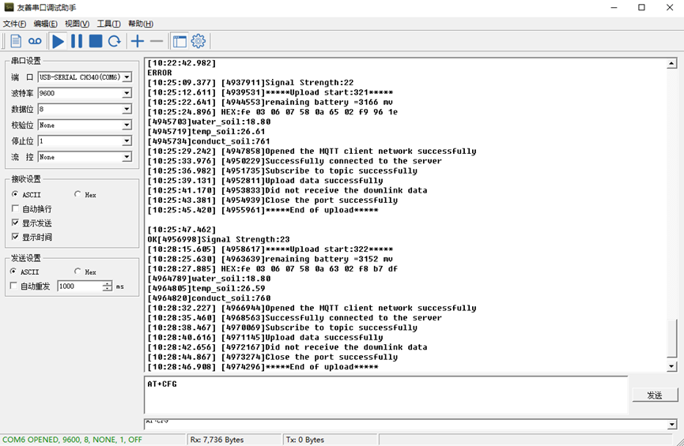Expand the stop bits dropdown showing 1

[x=127, y=141]
